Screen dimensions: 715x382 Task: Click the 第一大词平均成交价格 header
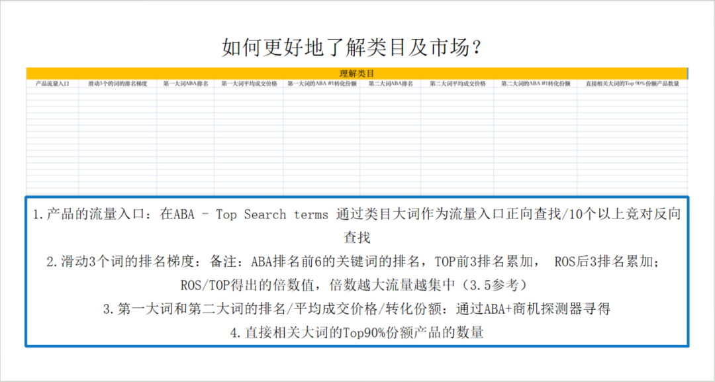pos(248,85)
